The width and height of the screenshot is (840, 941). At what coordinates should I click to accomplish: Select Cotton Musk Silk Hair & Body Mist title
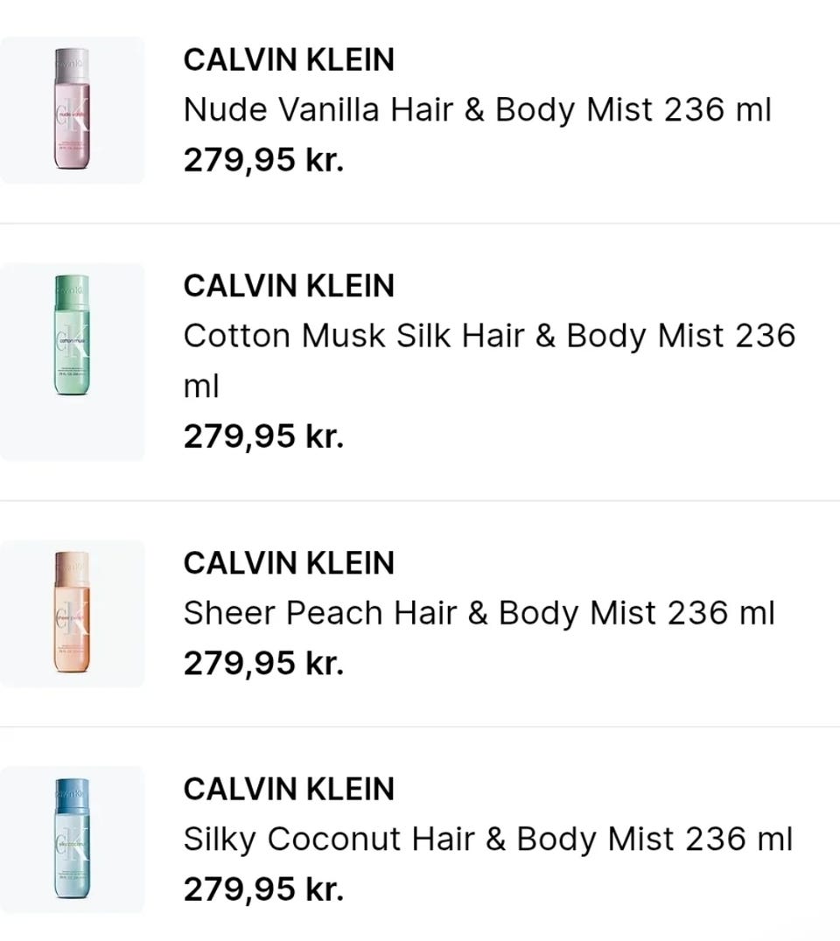489,360
